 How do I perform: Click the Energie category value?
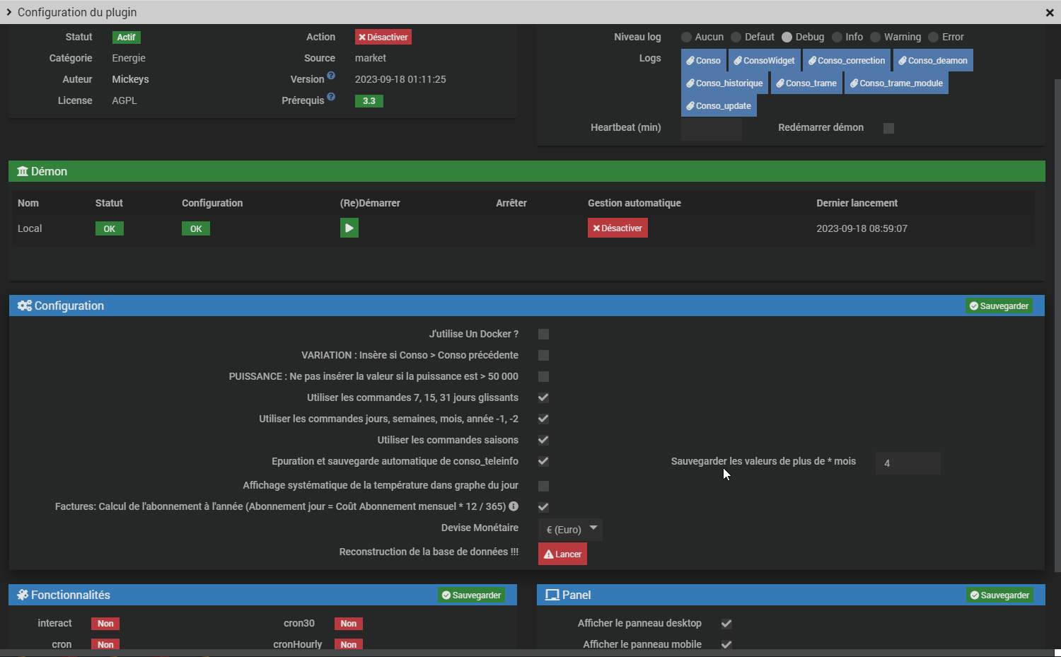click(129, 58)
